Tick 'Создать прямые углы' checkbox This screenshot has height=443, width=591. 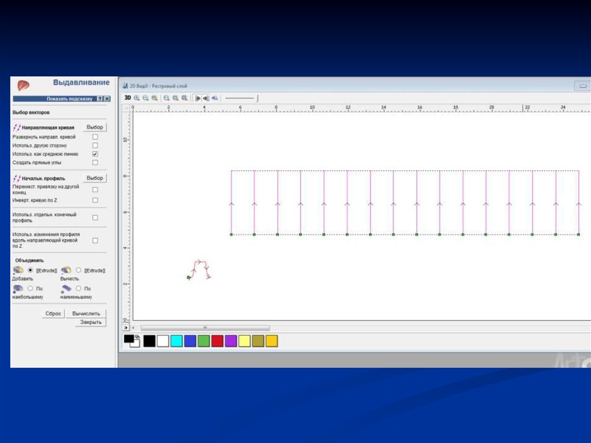[95, 163]
